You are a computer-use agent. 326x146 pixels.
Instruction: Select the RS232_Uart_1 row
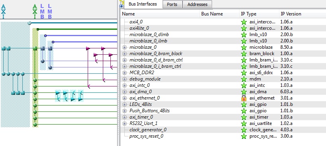pyautogui.click(x=223, y=123)
